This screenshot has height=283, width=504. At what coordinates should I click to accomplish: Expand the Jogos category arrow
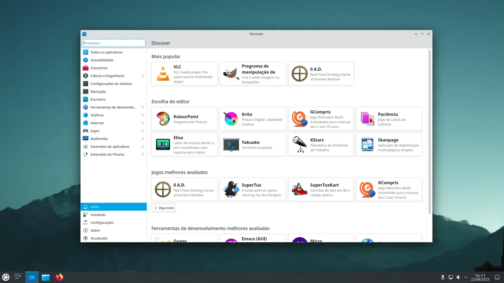click(143, 131)
